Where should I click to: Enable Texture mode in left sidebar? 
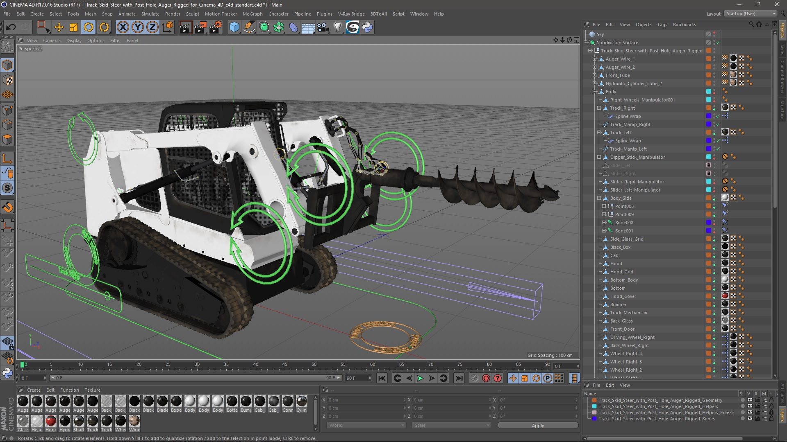(x=7, y=80)
